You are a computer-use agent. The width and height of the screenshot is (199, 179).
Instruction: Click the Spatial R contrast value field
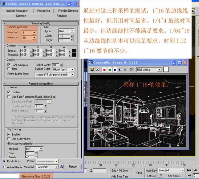coord(25,51)
